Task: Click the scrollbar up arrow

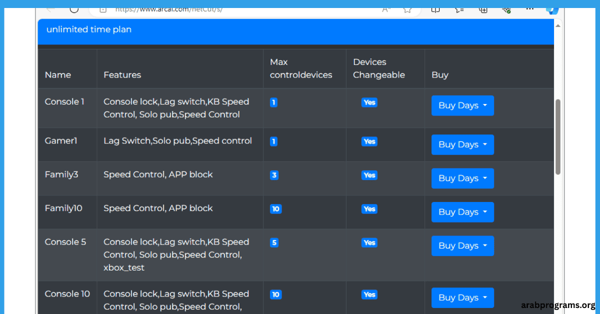Action: point(558,25)
